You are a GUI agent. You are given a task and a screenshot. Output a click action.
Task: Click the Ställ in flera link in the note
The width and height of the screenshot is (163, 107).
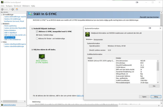(x=80, y=96)
